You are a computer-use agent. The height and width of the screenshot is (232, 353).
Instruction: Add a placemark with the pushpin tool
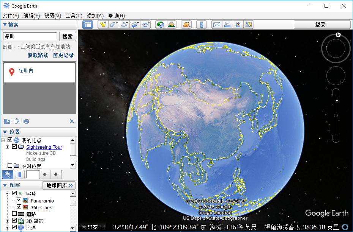pyautogui.click(x=103, y=25)
